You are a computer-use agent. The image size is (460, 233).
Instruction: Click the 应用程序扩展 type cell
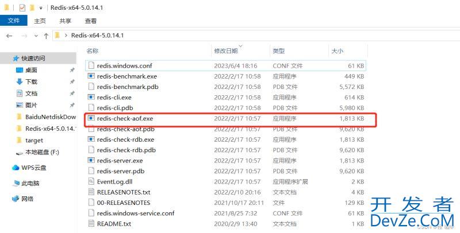point(290,182)
